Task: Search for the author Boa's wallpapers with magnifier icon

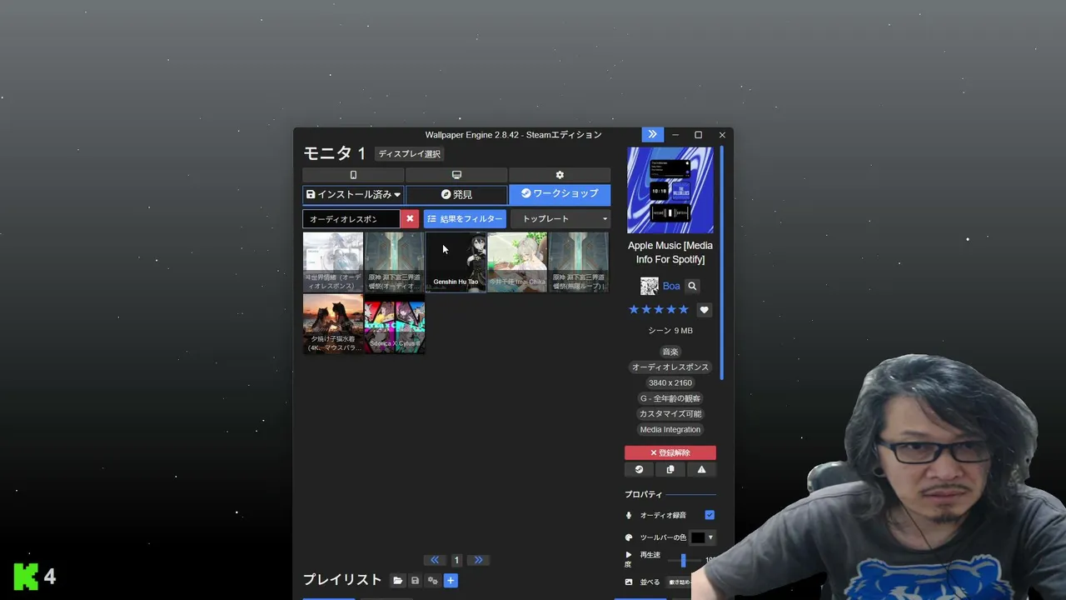Action: pyautogui.click(x=692, y=286)
